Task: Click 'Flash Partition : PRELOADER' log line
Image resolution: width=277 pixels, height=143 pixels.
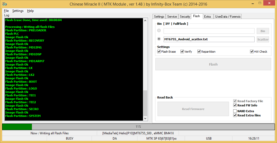Action: click(x=26, y=30)
